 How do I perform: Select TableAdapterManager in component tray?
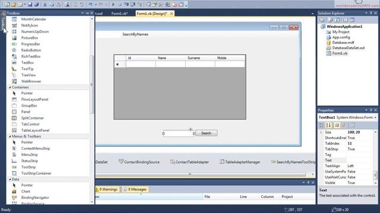coord(240,162)
